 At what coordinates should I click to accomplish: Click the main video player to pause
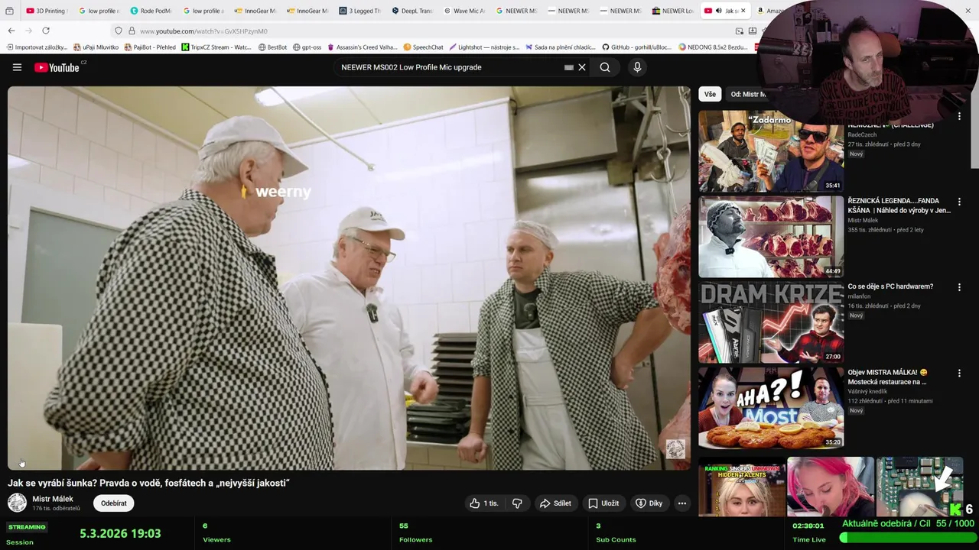pos(349,277)
